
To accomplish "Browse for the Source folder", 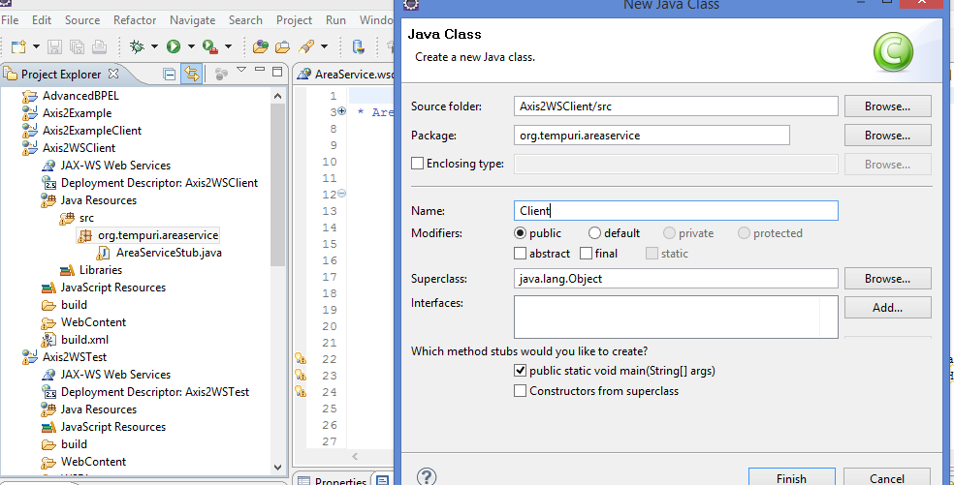I will coord(888,106).
